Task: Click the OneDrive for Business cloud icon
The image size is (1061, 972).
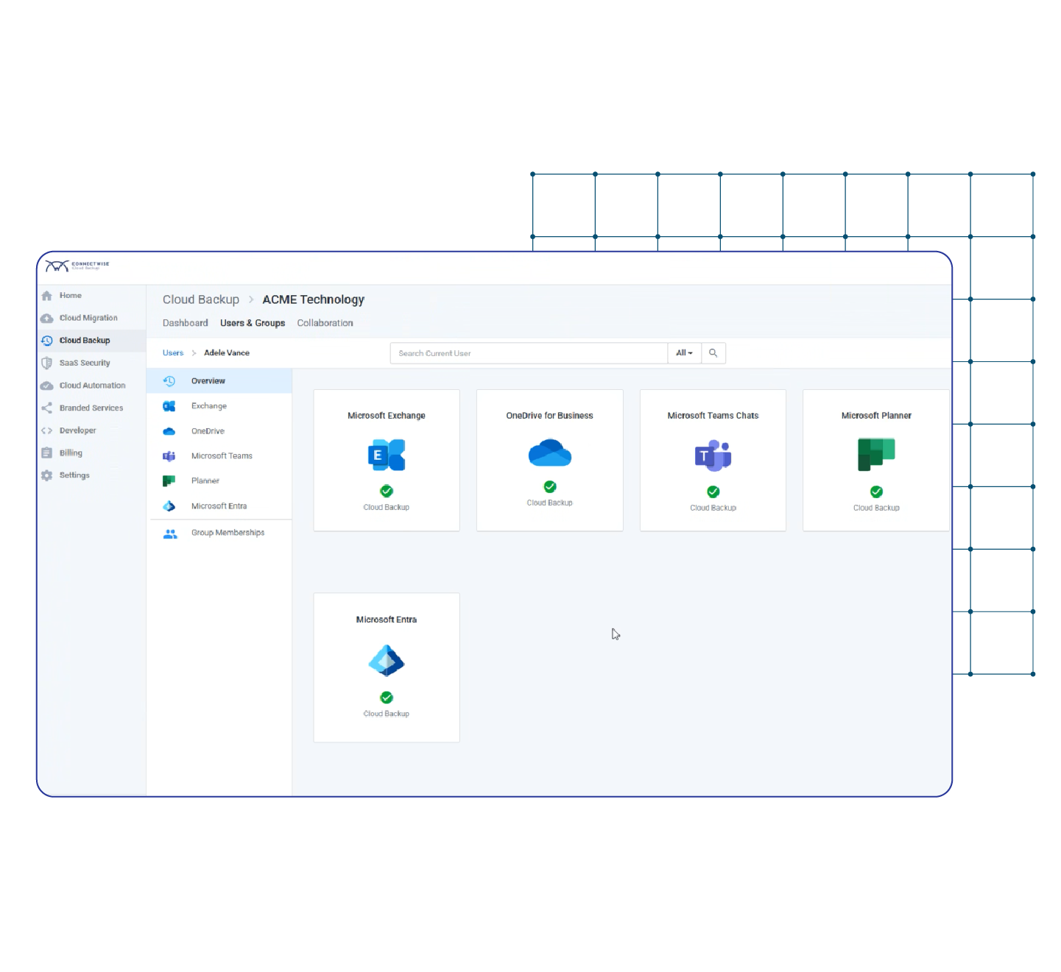Action: pyautogui.click(x=549, y=453)
